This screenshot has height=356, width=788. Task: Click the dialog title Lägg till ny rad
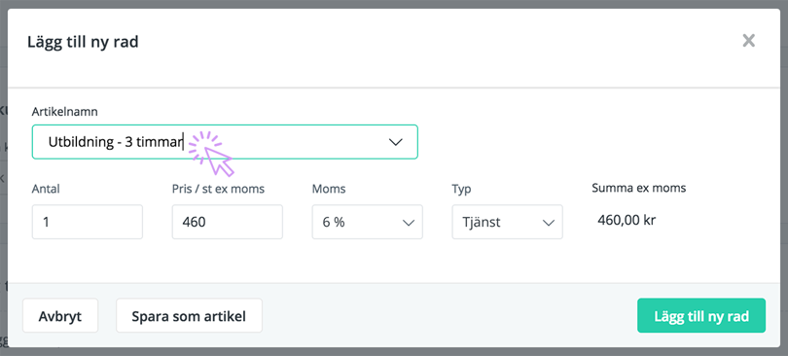(83, 42)
